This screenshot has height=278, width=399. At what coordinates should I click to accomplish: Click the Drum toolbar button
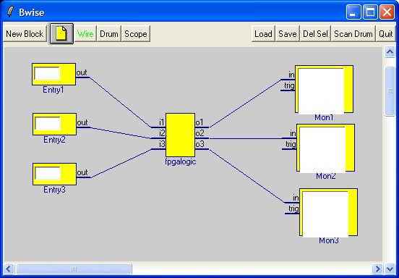coord(109,33)
